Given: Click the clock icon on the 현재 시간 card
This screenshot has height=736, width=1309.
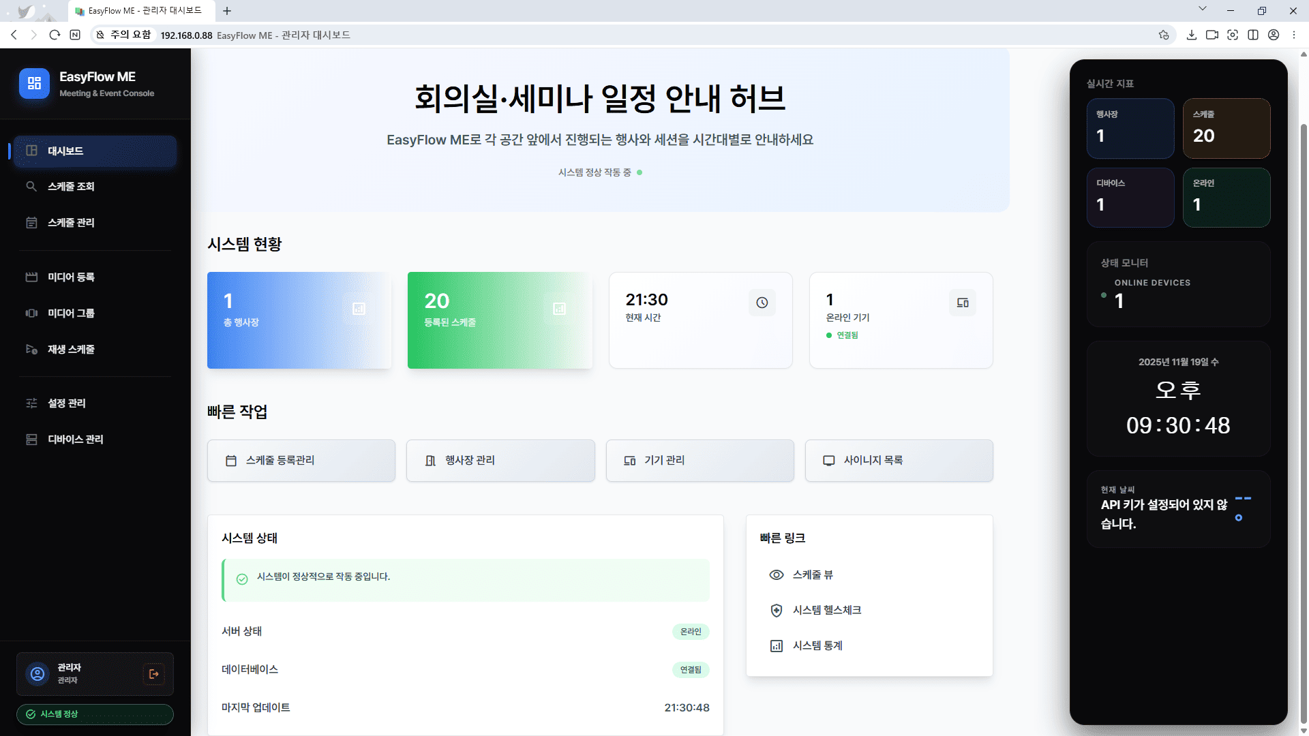Looking at the screenshot, I should (x=762, y=303).
